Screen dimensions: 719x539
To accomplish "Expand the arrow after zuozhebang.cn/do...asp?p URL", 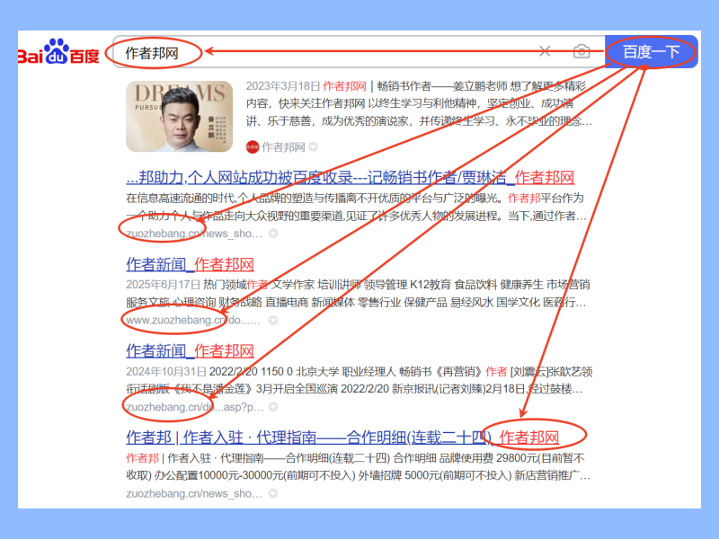I will click(x=273, y=407).
